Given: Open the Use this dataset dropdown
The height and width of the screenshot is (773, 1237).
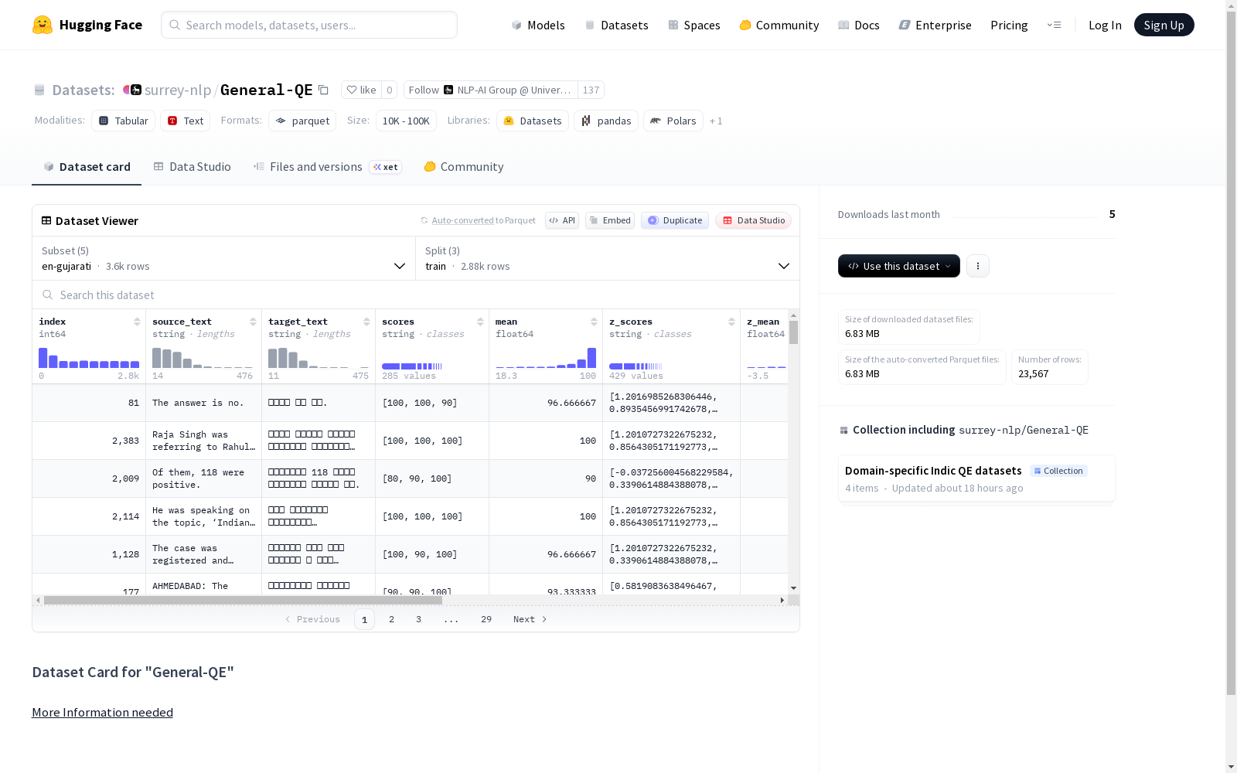Looking at the screenshot, I should tap(899, 266).
